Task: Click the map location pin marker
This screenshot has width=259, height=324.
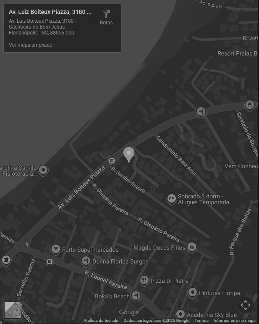Action: coord(129,155)
